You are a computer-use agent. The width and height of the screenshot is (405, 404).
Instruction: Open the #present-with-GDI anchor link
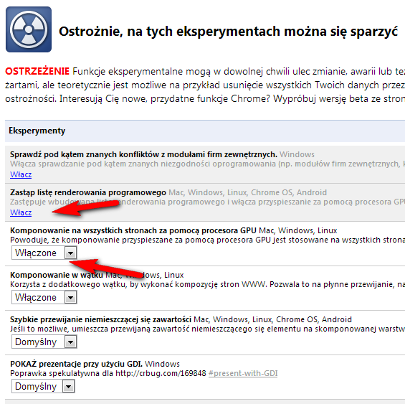[243, 373]
